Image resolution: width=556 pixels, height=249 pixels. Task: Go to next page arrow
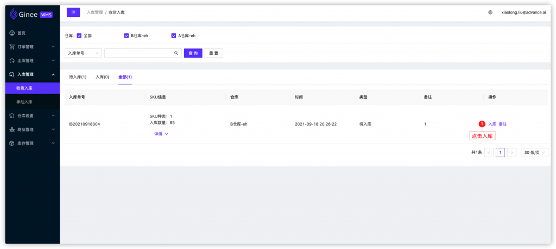[511, 153]
